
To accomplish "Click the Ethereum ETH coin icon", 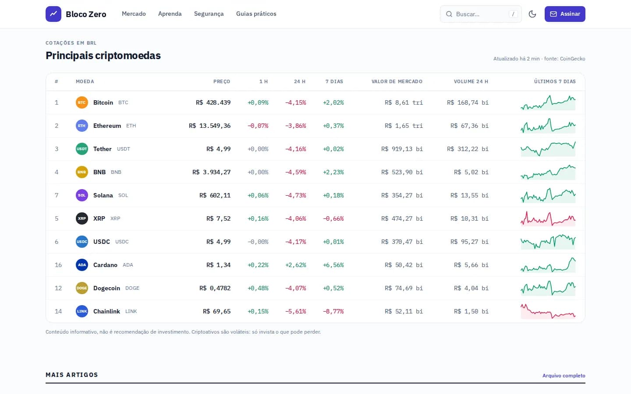I will tap(82, 126).
